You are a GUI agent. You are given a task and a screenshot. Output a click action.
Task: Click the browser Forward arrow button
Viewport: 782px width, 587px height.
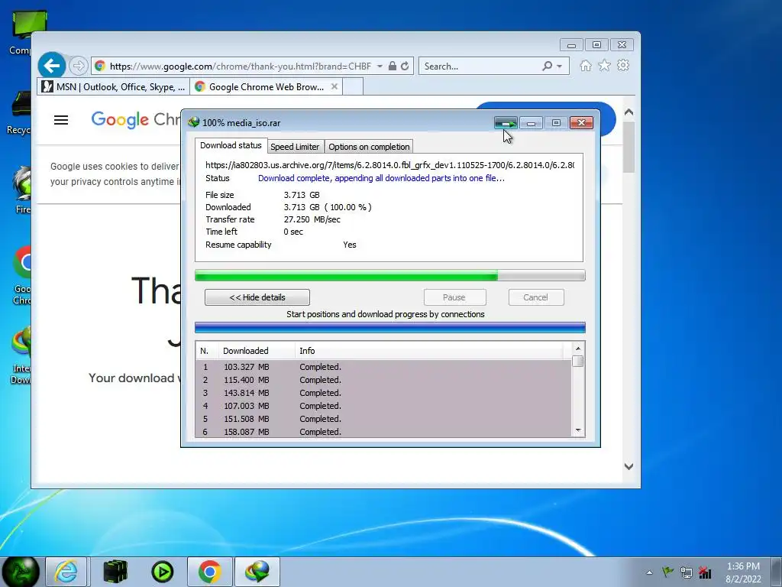(x=78, y=66)
